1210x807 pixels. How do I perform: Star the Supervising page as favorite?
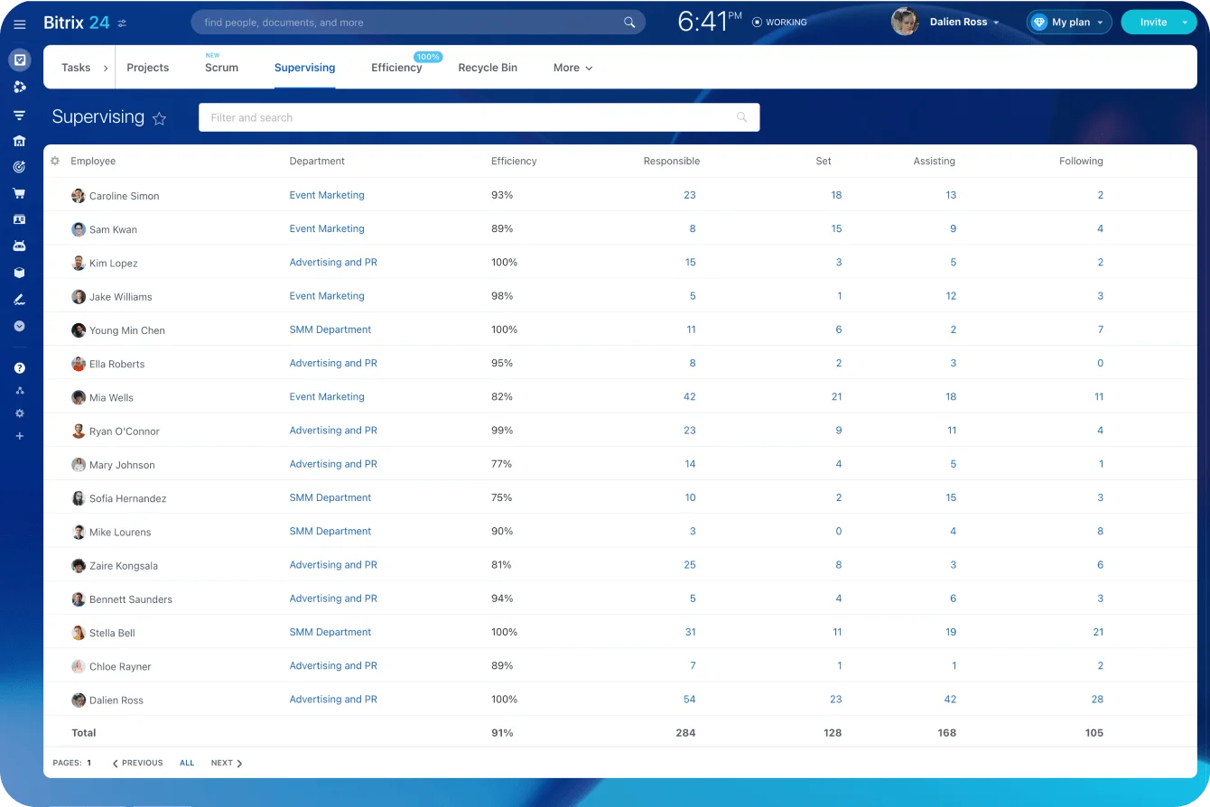(x=160, y=118)
